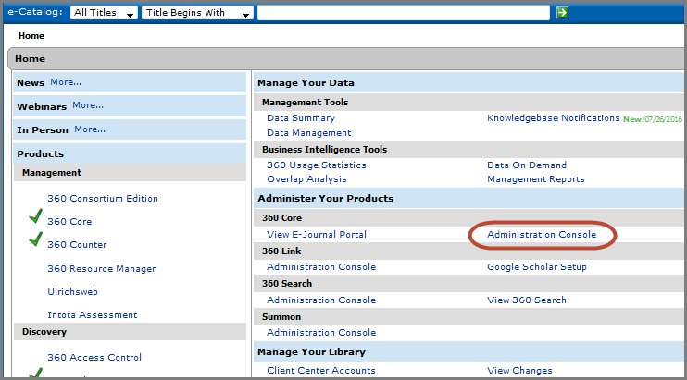The image size is (687, 380).
Task: Open Google Scholar Setup link
Action: (537, 267)
